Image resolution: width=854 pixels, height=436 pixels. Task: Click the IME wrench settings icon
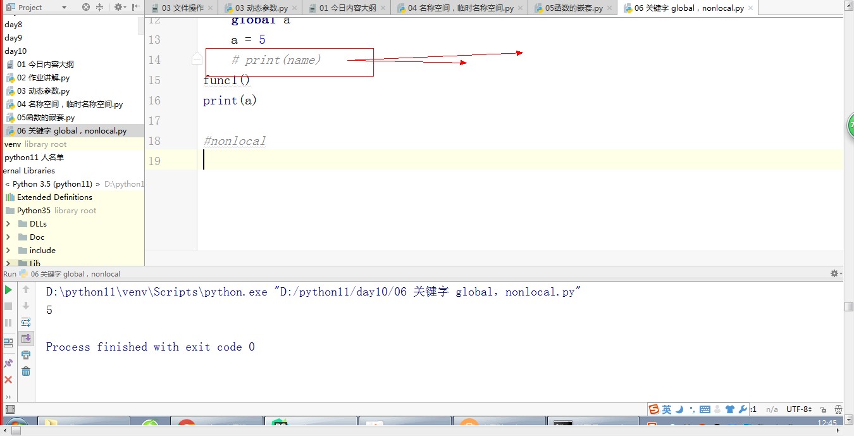(743, 409)
